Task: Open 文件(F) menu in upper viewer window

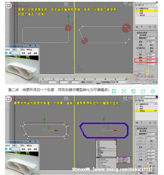Action: coord(7,50)
